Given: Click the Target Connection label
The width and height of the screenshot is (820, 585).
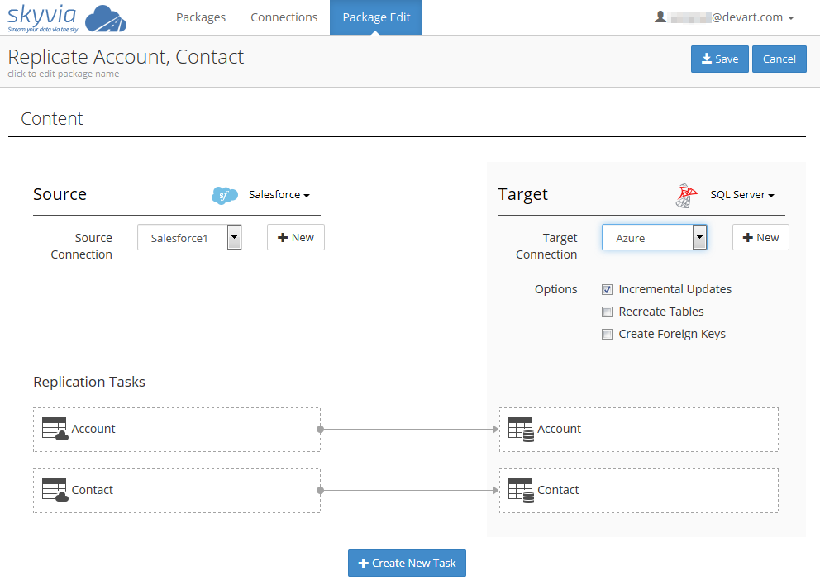Looking at the screenshot, I should tap(546, 246).
